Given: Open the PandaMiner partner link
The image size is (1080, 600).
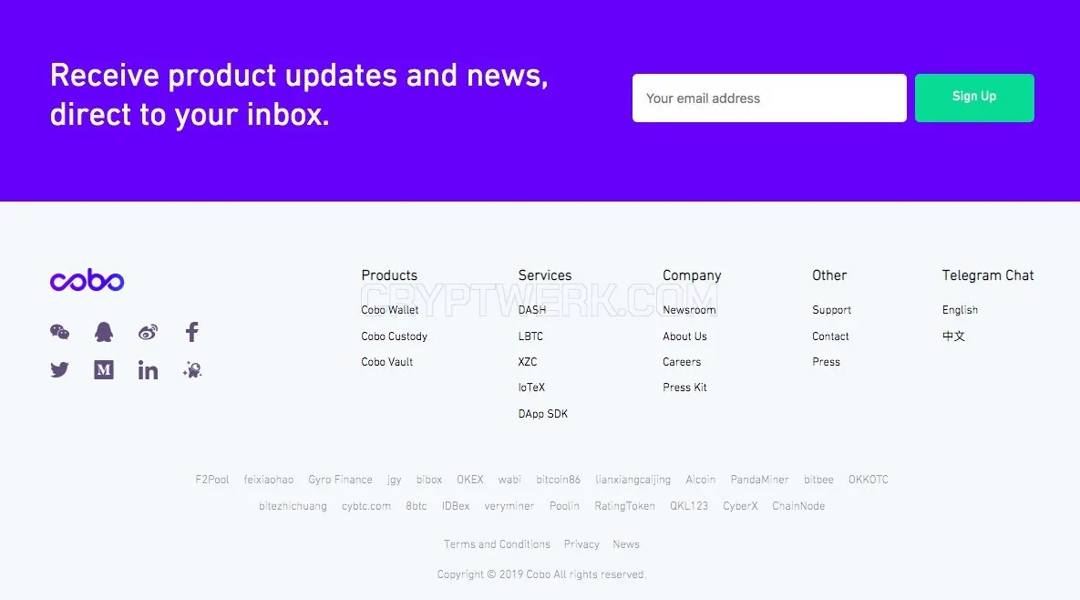Looking at the screenshot, I should click(760, 480).
